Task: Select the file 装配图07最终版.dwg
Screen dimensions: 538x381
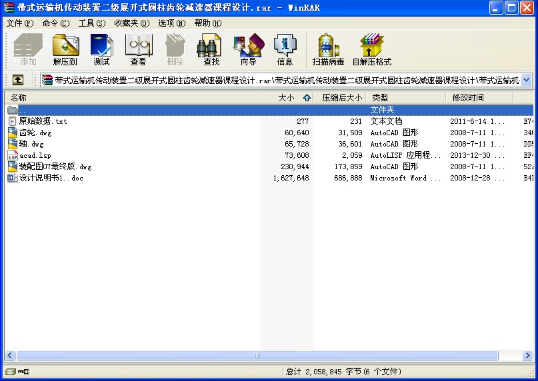Action: 55,167
